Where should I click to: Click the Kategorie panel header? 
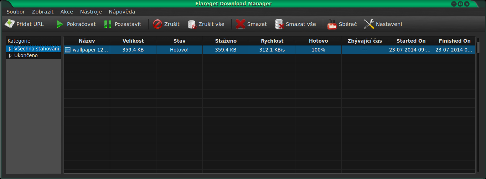click(33, 41)
